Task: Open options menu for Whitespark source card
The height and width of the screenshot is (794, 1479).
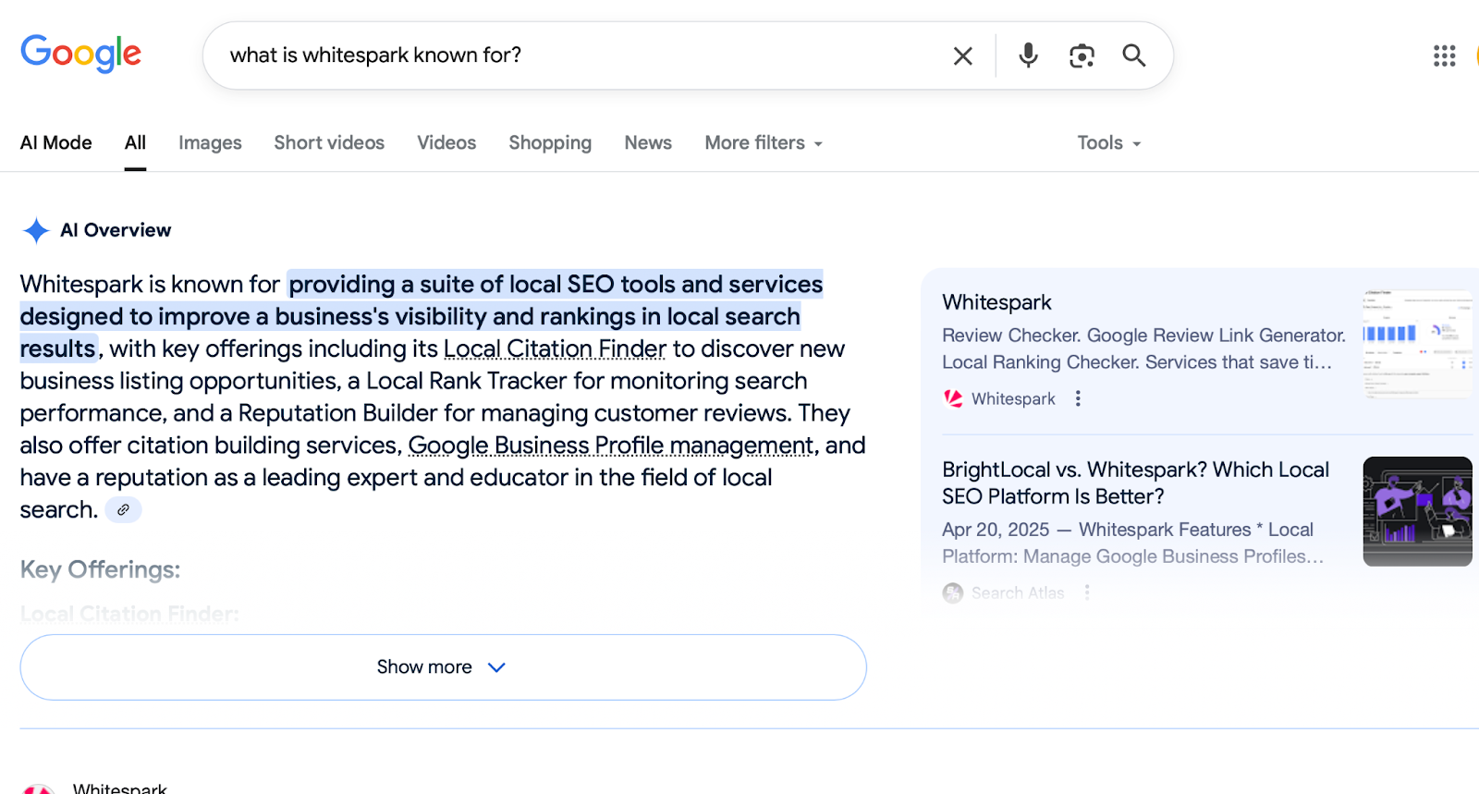Action: click(x=1078, y=398)
